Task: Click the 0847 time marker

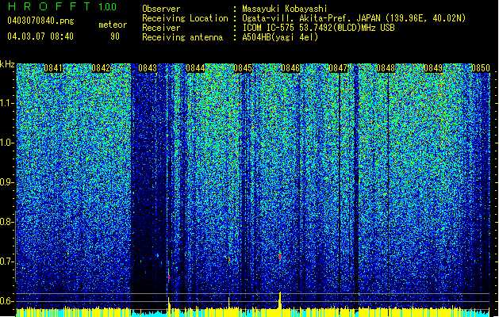Action: pyautogui.click(x=338, y=68)
